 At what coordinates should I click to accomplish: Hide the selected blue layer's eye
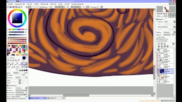click(x=159, y=70)
